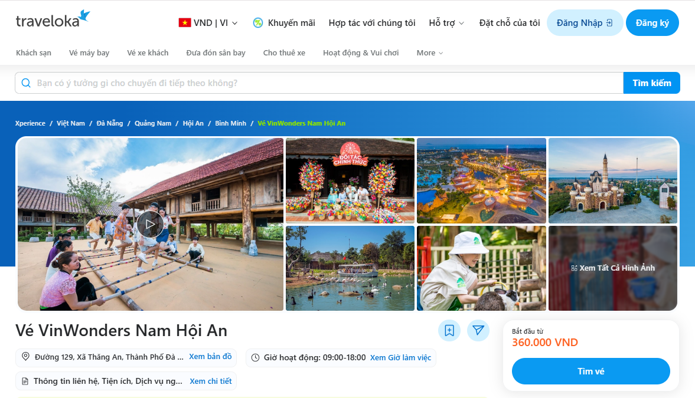695x398 pixels.
Task: Click the Khuyến mãi percent icon
Action: click(x=258, y=22)
